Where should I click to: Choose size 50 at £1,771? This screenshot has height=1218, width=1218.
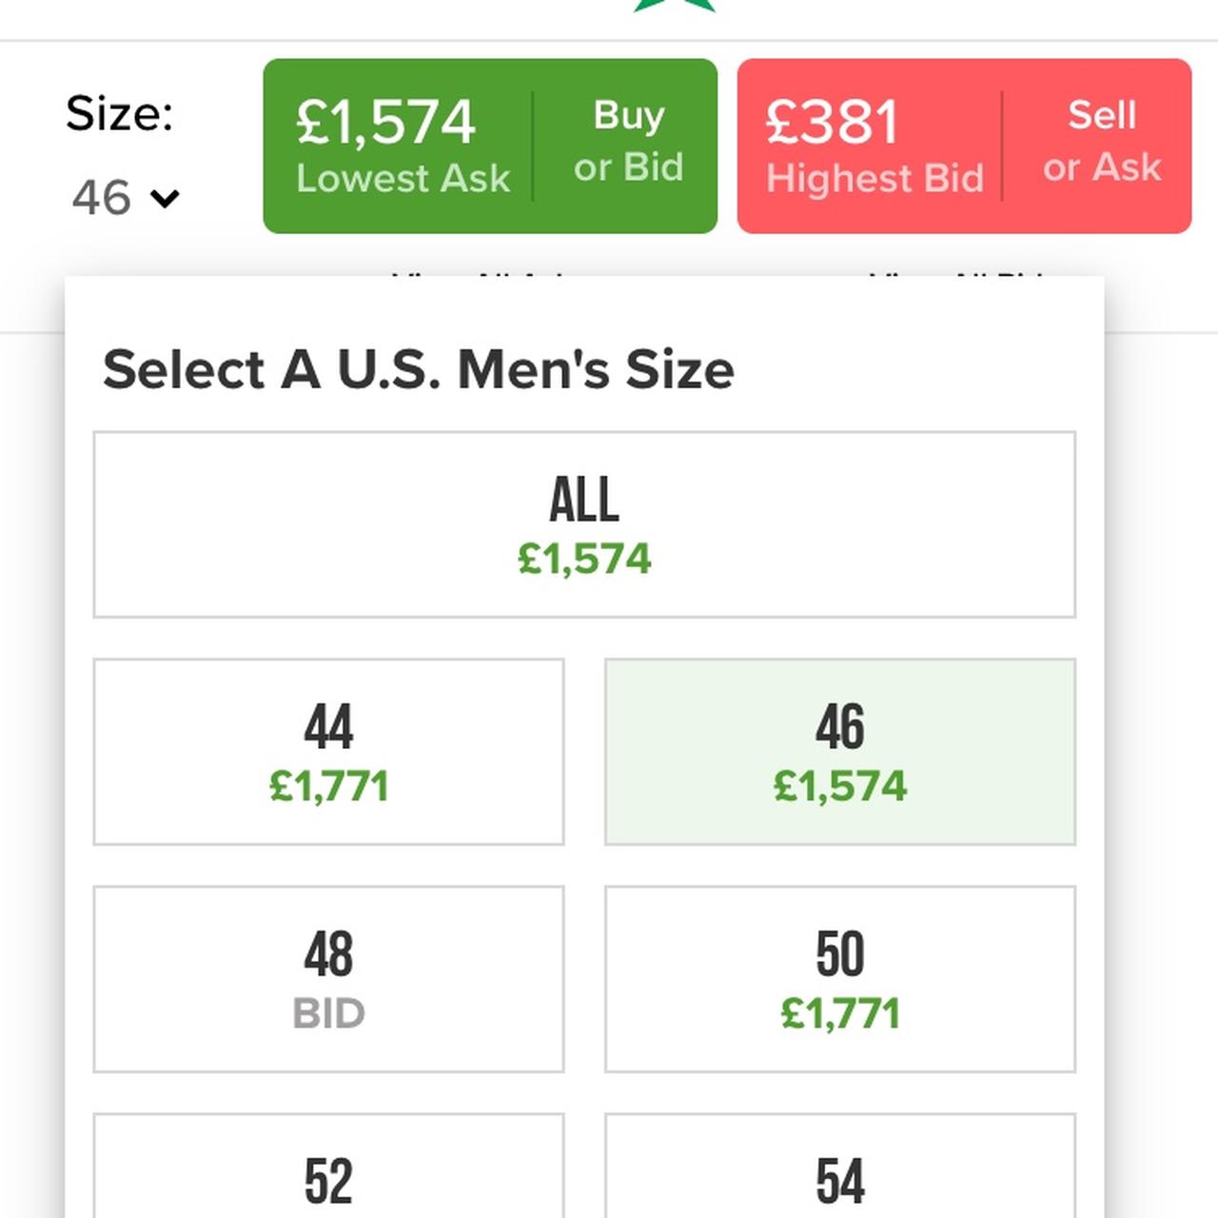pos(839,978)
